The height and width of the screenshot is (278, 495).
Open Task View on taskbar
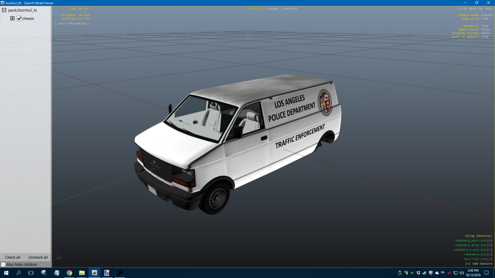[x=31, y=273]
